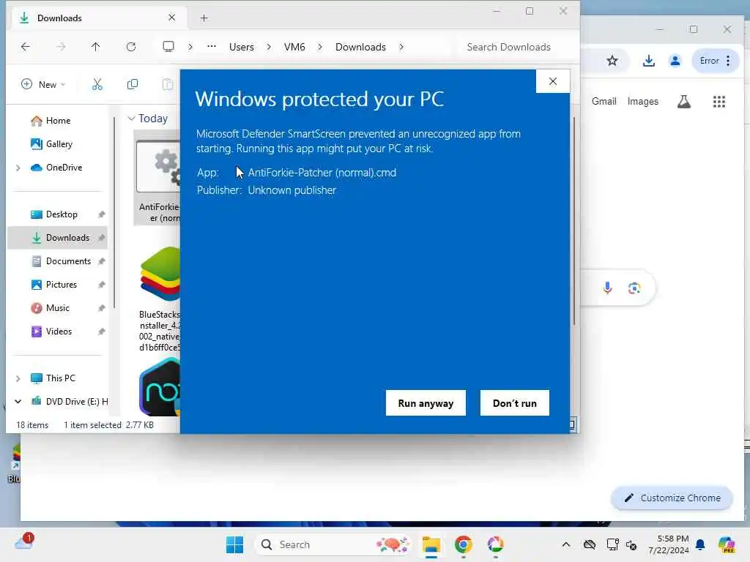This screenshot has width=750, height=562.
Task: Click the Cut scissors icon
Action: (97, 85)
